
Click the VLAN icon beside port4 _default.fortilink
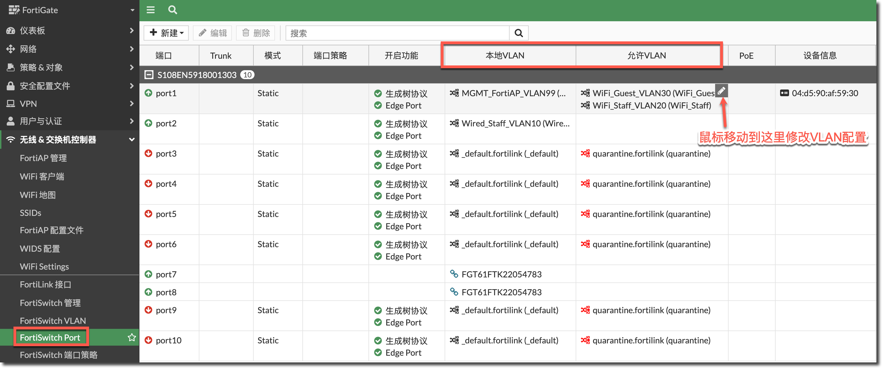click(454, 184)
